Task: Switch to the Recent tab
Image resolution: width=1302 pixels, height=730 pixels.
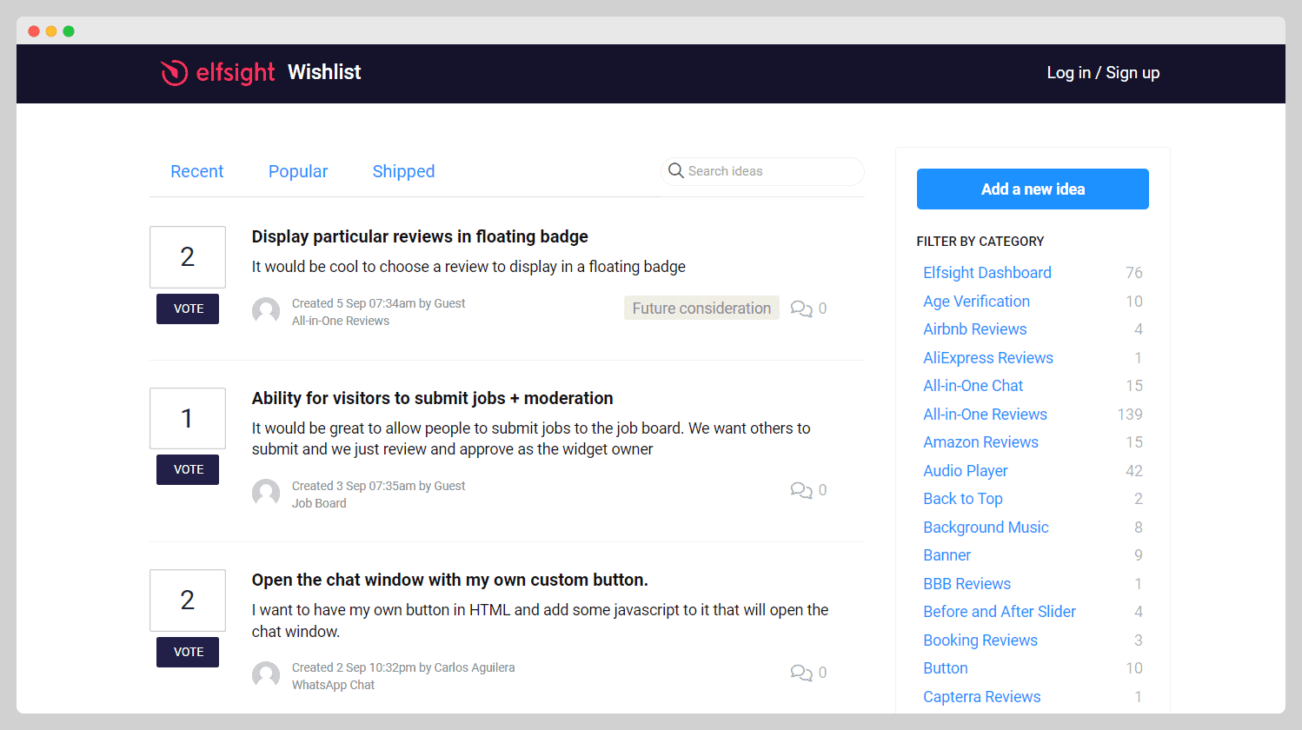Action: pyautogui.click(x=197, y=171)
